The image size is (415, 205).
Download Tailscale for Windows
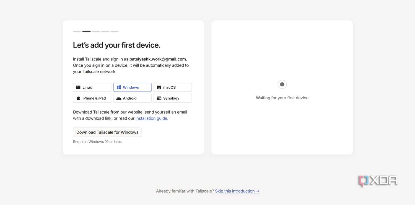[x=107, y=132]
